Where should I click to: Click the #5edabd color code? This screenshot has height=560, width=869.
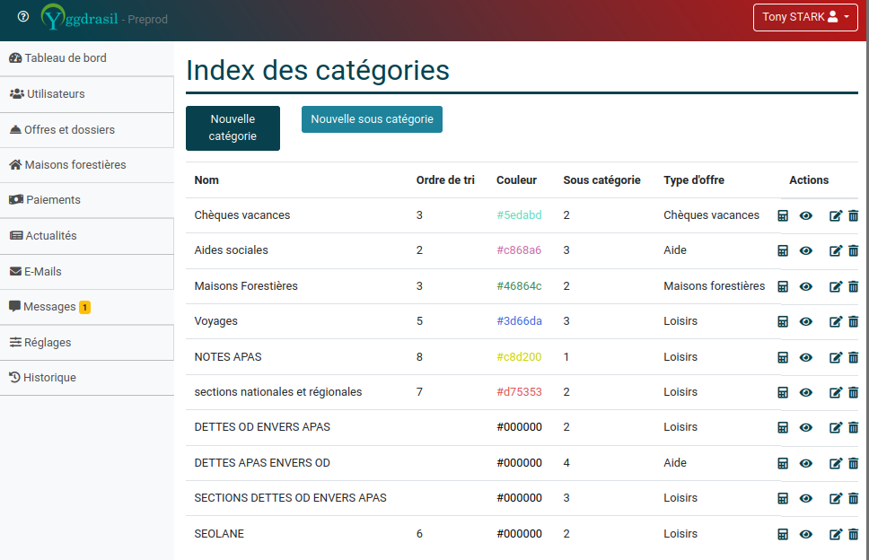(x=519, y=215)
